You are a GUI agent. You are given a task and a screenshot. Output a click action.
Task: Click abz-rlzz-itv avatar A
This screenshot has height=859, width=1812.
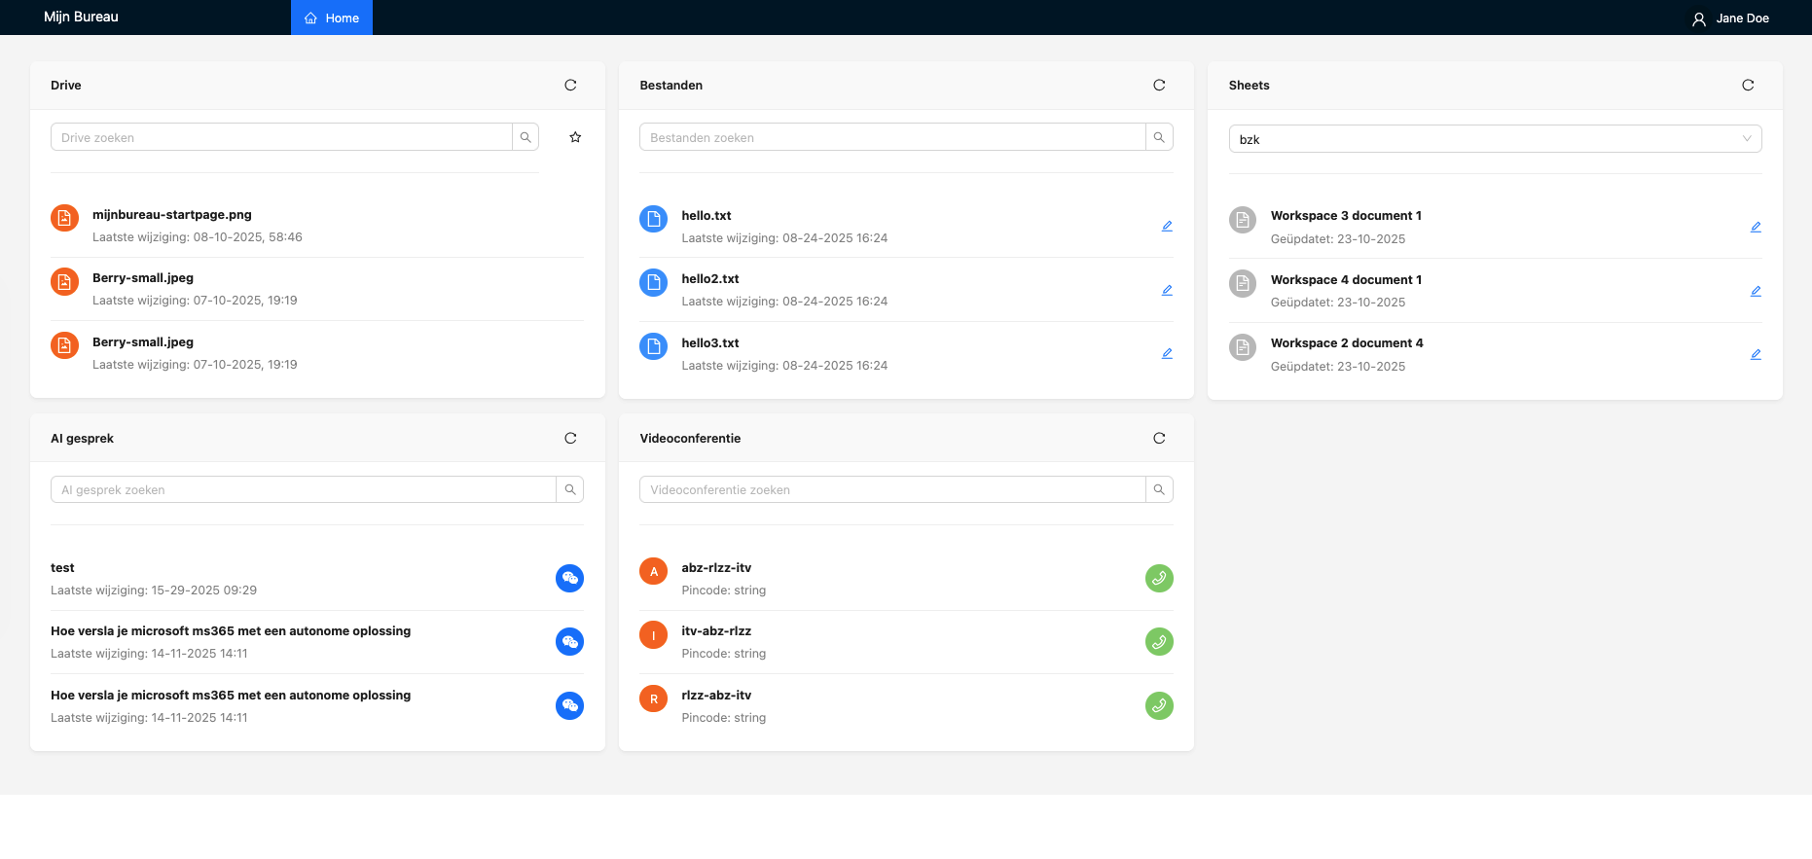pyautogui.click(x=654, y=571)
